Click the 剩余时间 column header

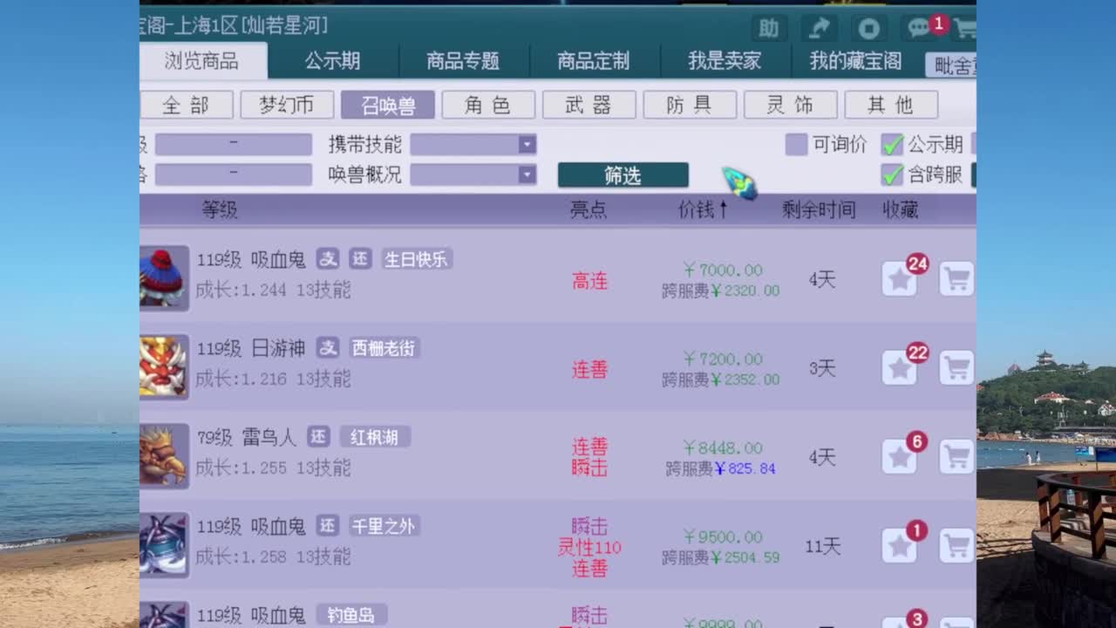[x=819, y=209]
